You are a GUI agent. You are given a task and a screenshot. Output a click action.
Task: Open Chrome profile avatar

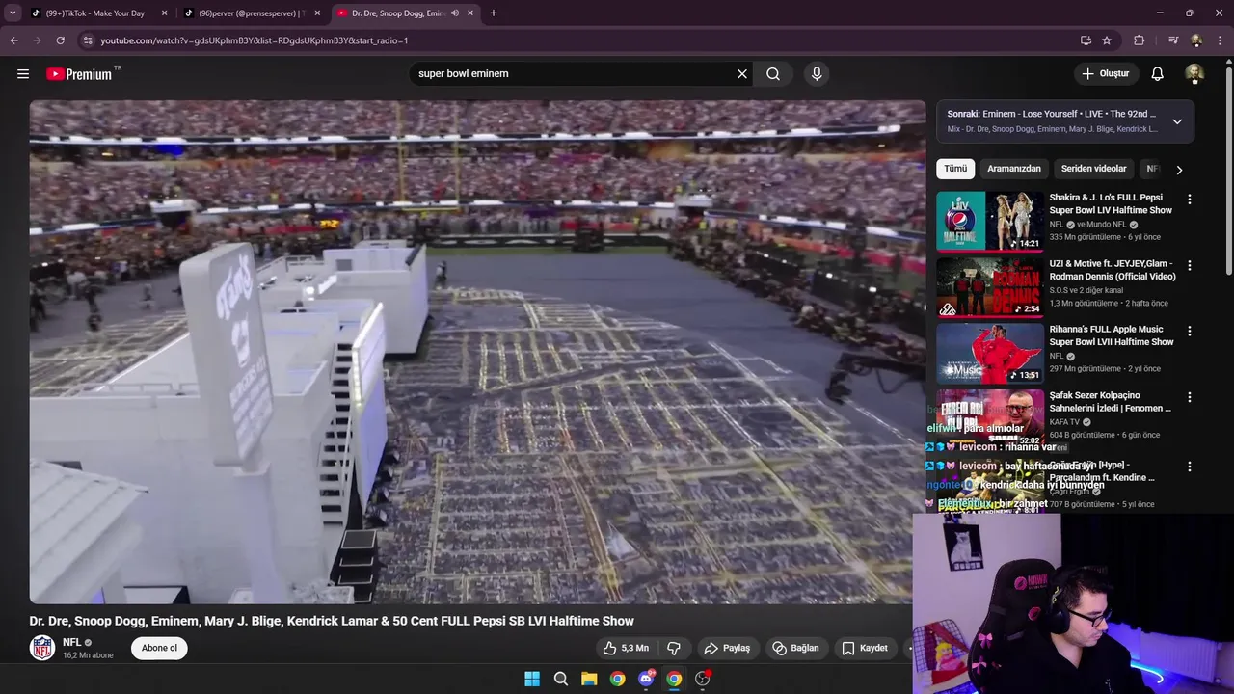(x=1196, y=40)
